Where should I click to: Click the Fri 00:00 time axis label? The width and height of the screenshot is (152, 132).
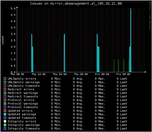coord(102,74)
